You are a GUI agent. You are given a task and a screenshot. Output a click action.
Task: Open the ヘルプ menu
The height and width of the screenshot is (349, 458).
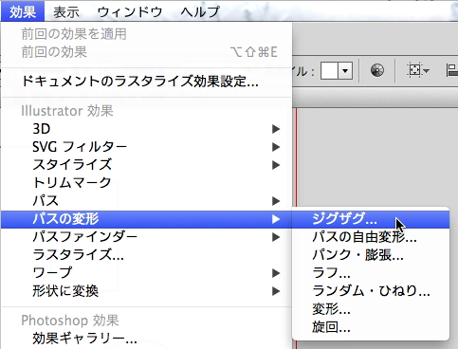(x=200, y=11)
